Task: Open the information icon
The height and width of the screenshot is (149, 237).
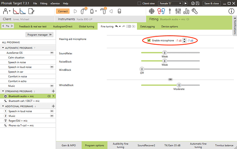Action: pos(231,11)
